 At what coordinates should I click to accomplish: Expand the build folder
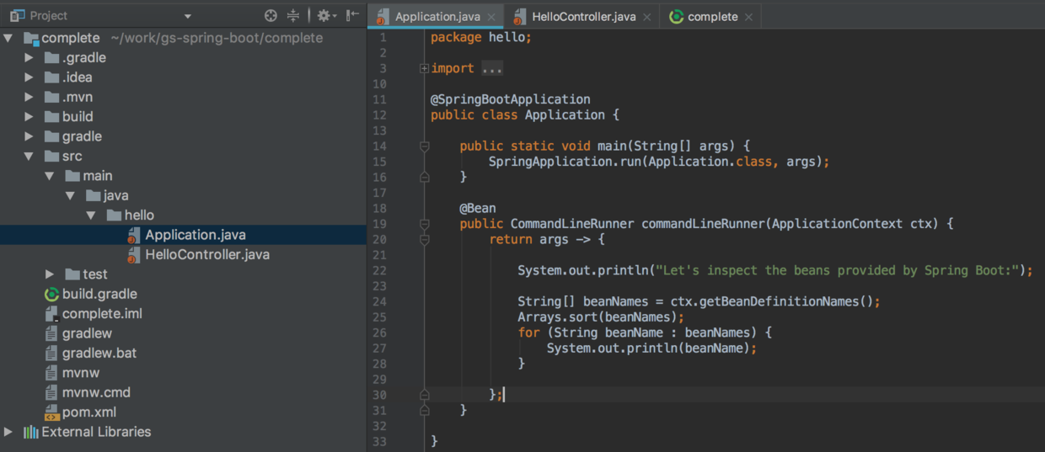point(29,117)
